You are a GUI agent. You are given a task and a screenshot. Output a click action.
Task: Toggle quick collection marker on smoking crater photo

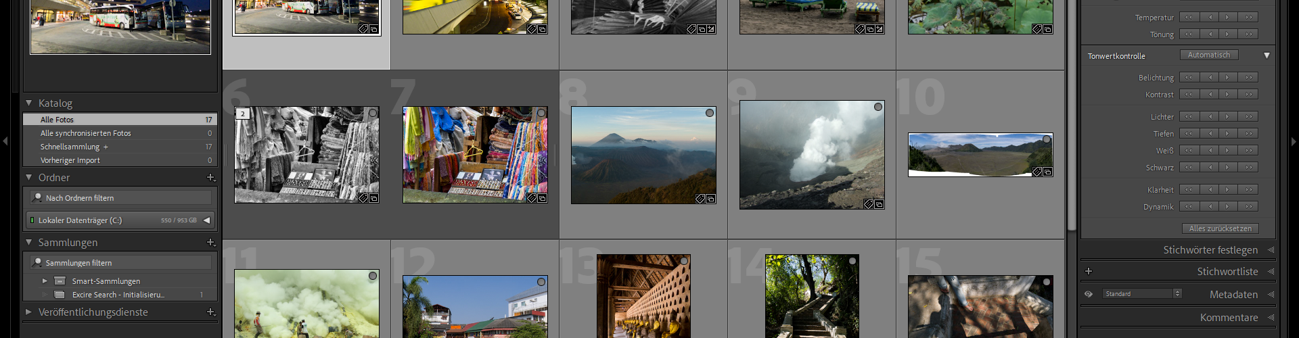878,107
